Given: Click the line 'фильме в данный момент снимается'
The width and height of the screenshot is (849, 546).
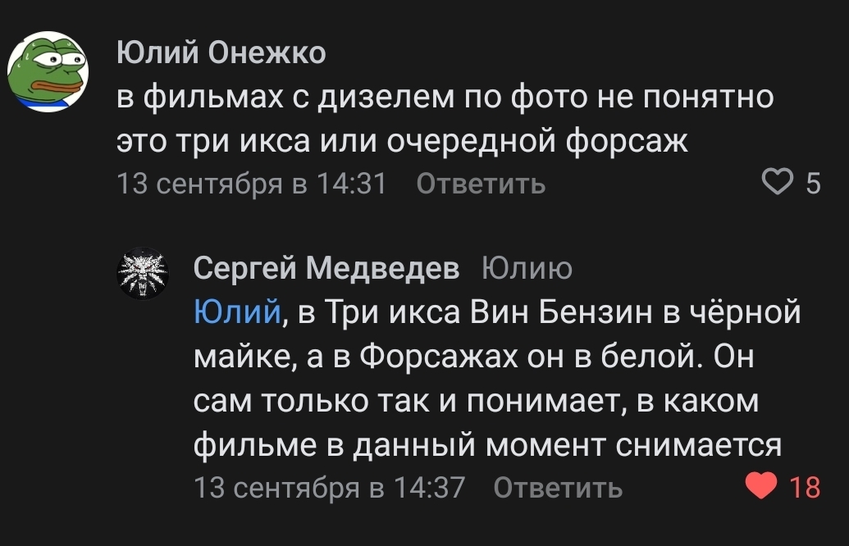Looking at the screenshot, I should (x=487, y=445).
